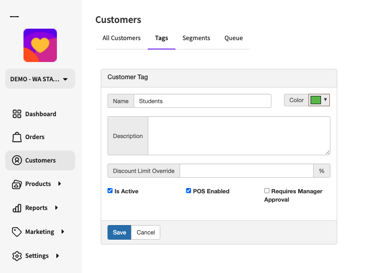Switch to the Segments tab
The height and width of the screenshot is (273, 368).
tap(196, 38)
